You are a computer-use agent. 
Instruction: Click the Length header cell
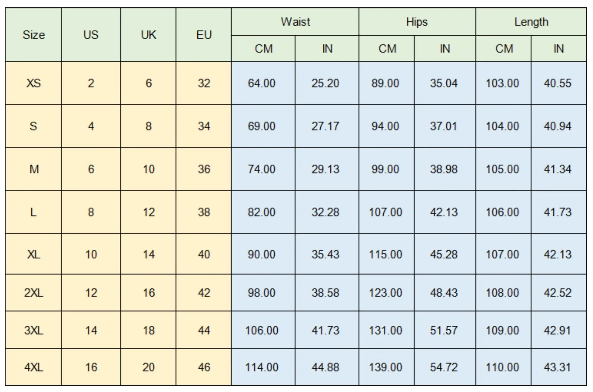tap(531, 22)
